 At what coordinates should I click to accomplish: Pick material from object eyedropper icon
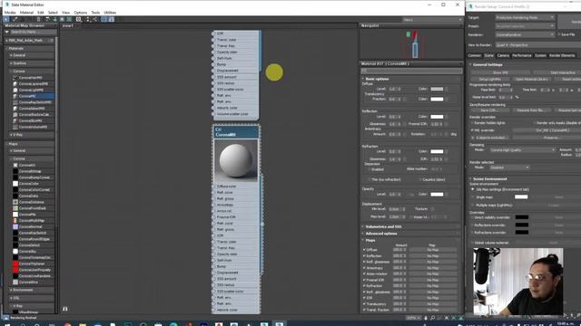click(15, 19)
